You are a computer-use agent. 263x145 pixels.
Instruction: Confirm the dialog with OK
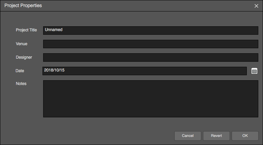point(245,136)
